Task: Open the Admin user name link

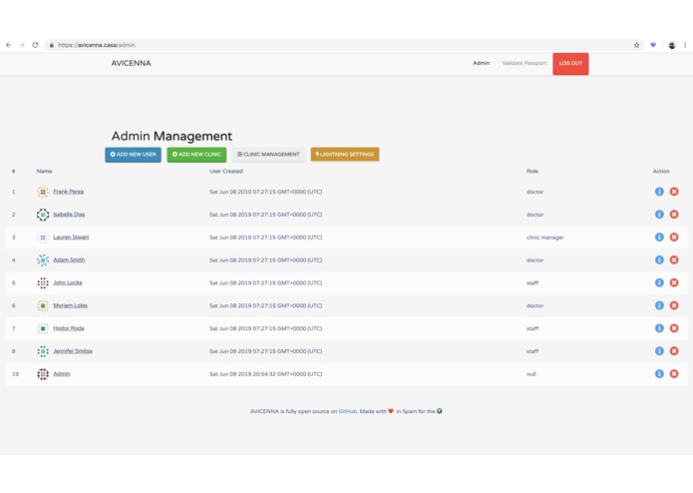Action: 62,373
